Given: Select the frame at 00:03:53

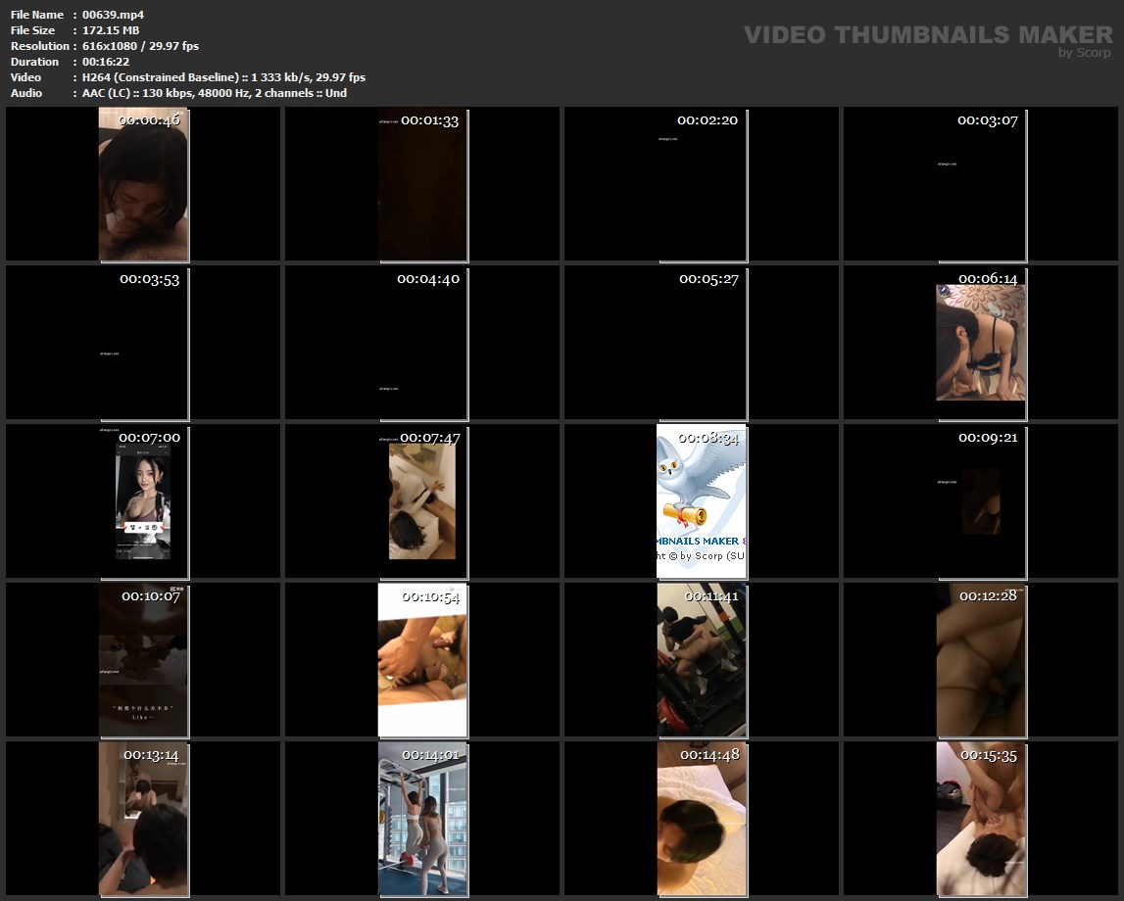Looking at the screenshot, I should click(143, 343).
